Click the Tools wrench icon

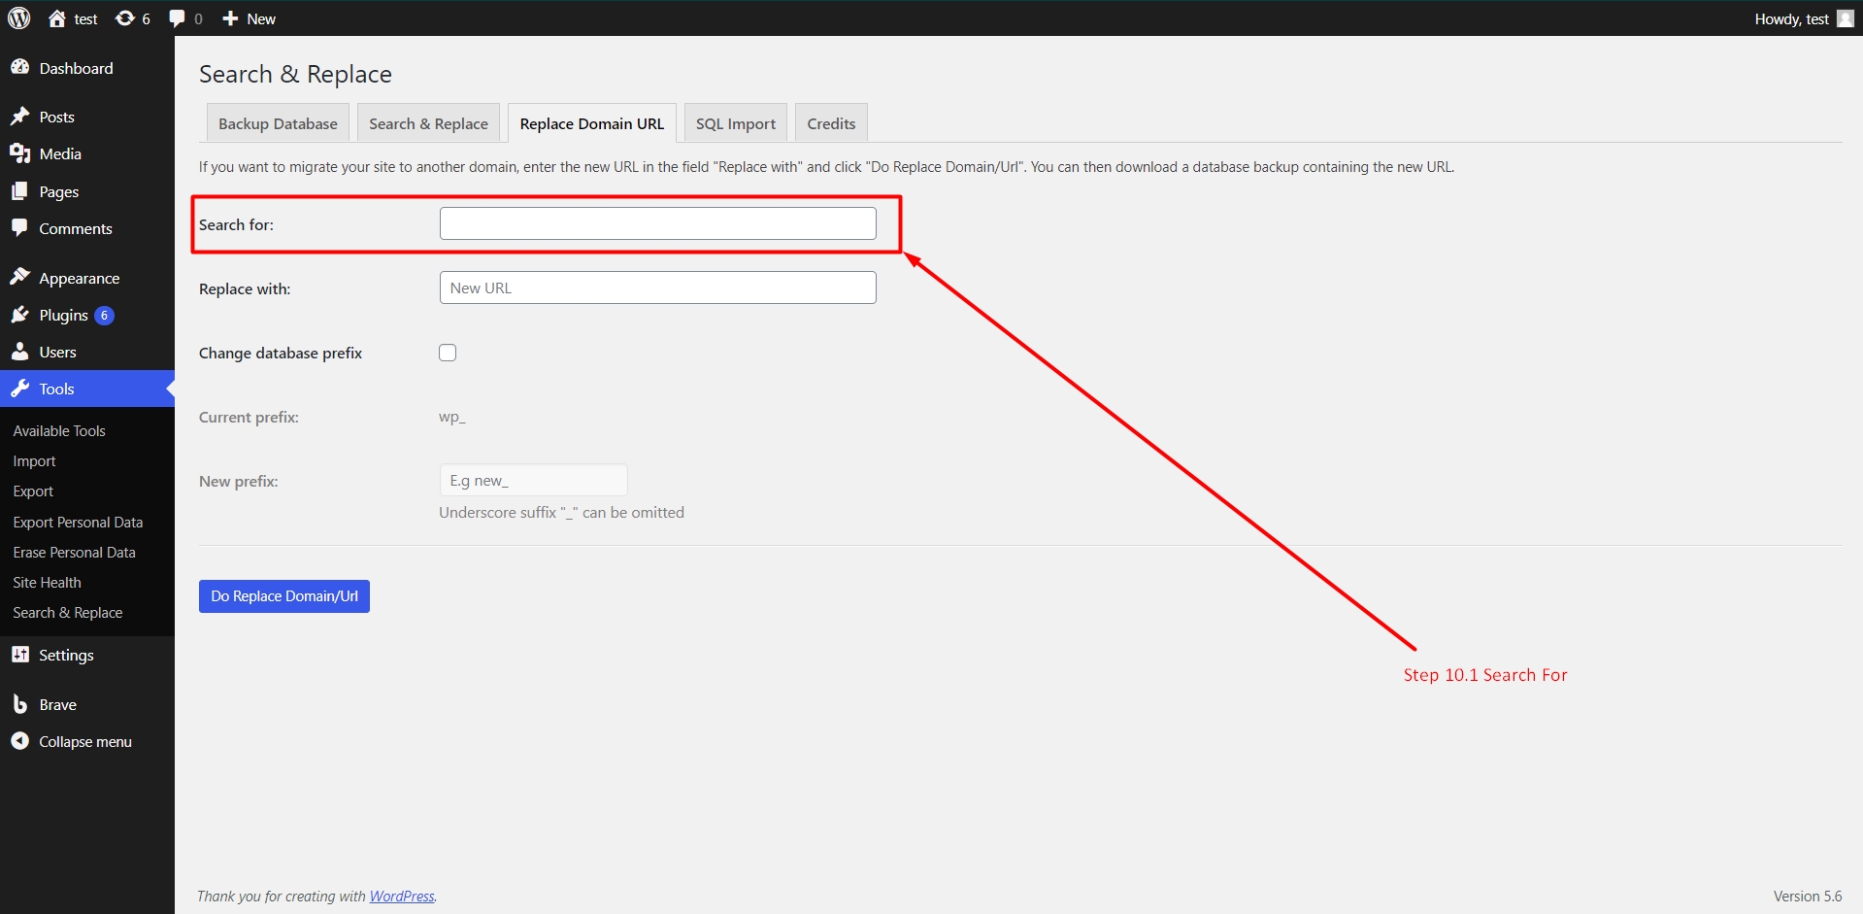(19, 389)
